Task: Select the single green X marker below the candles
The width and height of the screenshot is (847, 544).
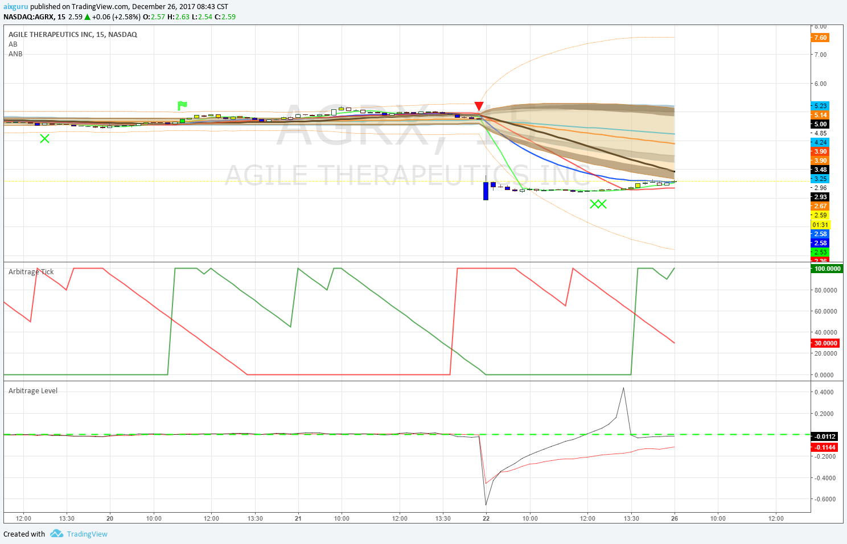Action: (44, 138)
